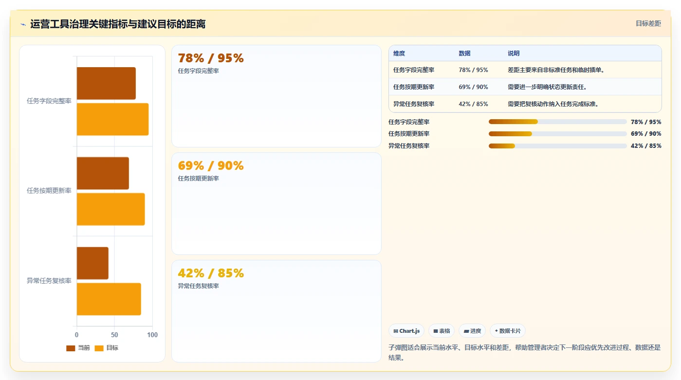Click the 异常任务复核率 progress bar

(x=557, y=146)
